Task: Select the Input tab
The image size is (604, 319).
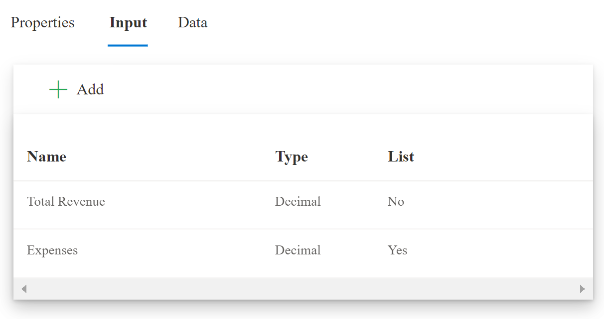Action: [x=128, y=23]
